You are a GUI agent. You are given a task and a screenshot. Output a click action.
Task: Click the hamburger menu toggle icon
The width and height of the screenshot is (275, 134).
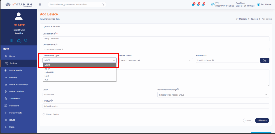pos(40,5)
